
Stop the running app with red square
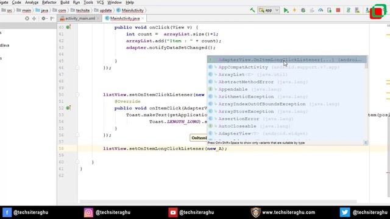tap(338, 10)
